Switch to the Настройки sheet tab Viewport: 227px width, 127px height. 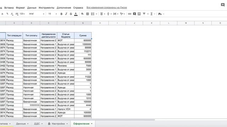click(x=58, y=124)
